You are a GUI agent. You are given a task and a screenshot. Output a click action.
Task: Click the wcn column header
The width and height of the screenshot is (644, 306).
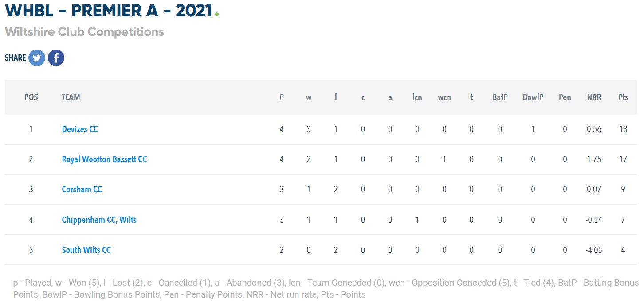[x=444, y=97]
